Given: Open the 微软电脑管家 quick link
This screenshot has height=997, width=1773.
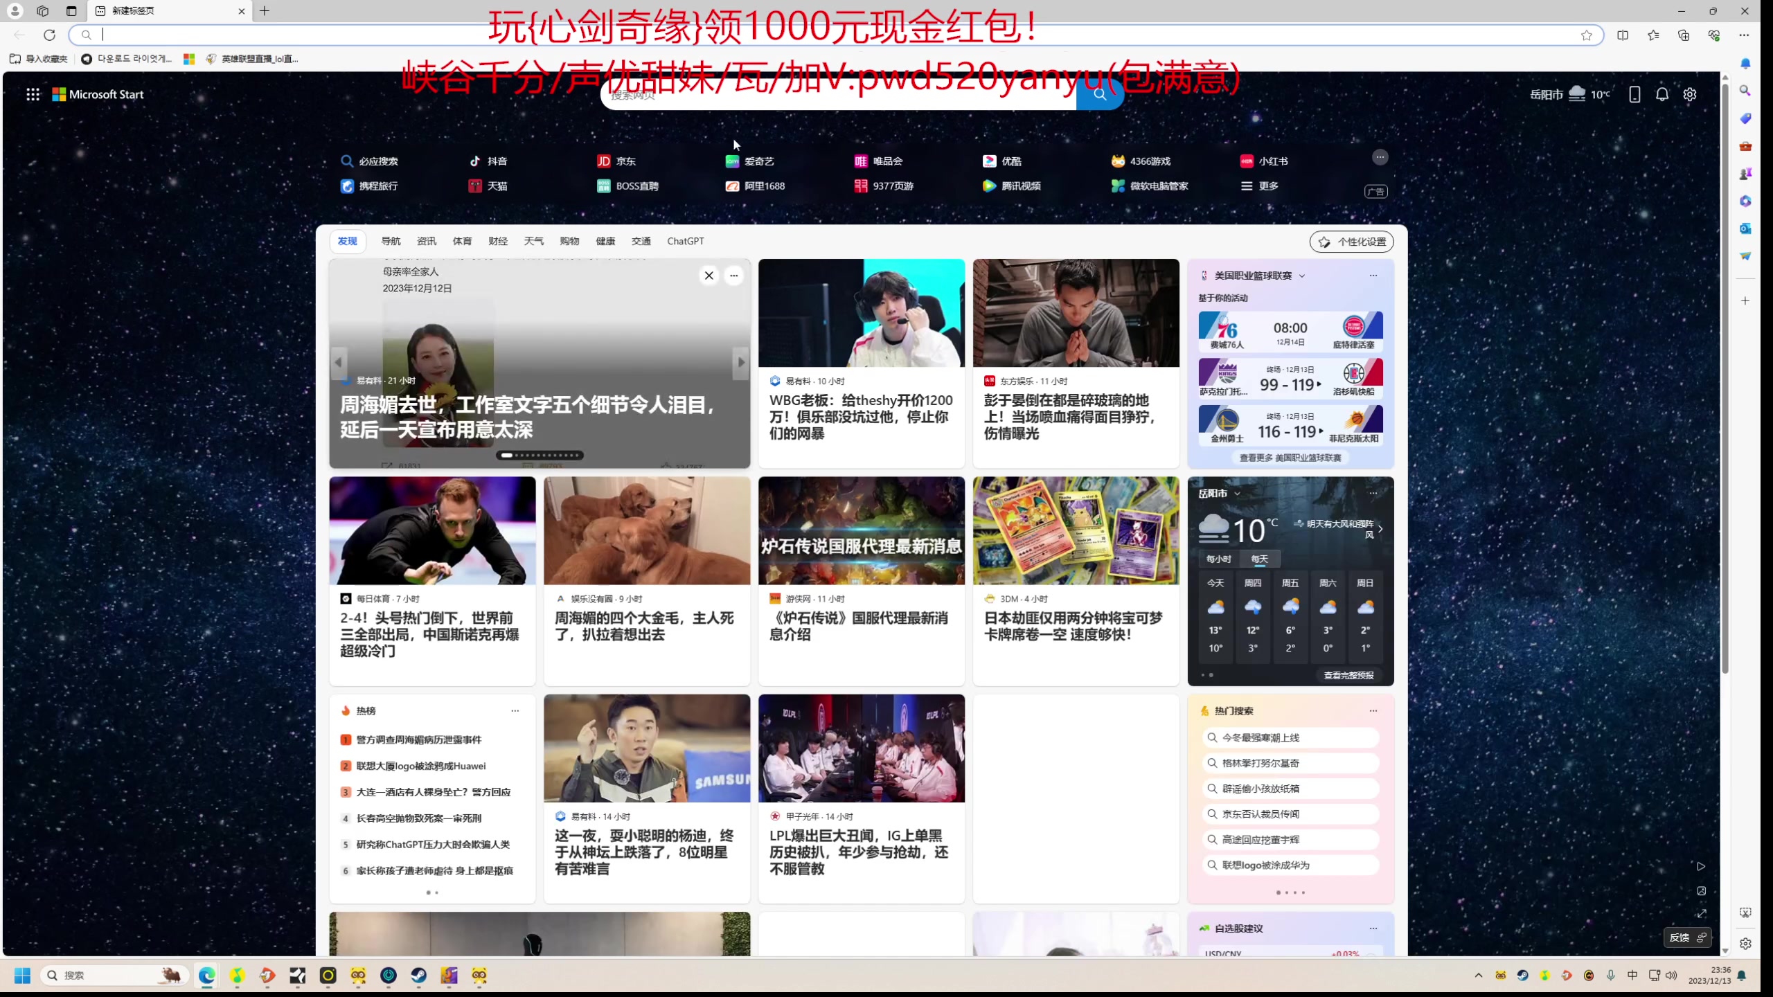Looking at the screenshot, I should (1150, 186).
